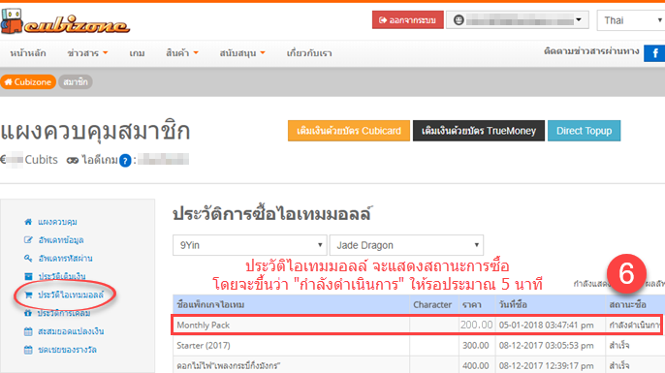
Task: Select the Monthly Pack row name
Action: click(x=204, y=326)
